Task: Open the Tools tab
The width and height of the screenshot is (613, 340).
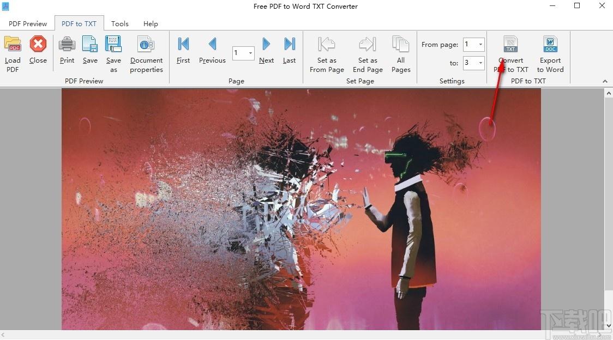Action: 119,23
